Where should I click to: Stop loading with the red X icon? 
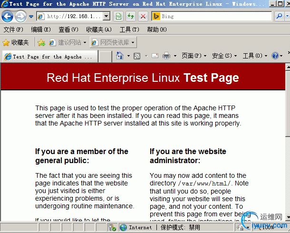click(x=143, y=17)
